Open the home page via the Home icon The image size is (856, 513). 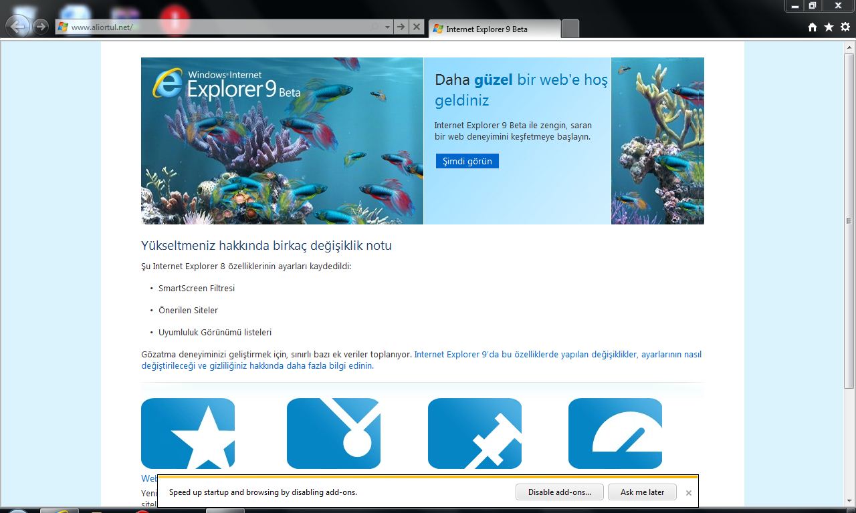[x=812, y=27]
